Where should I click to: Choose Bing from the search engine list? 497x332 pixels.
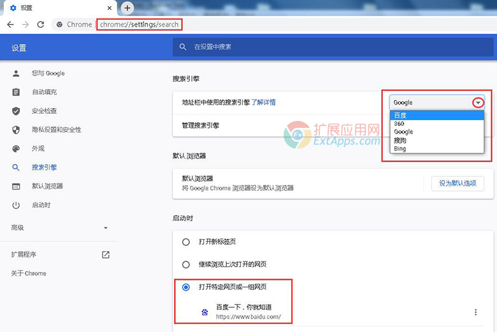coord(436,149)
